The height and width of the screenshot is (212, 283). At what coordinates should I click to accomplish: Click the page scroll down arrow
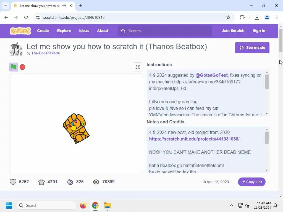(x=281, y=196)
